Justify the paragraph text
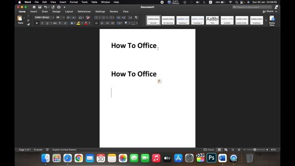Viewport: 295px width, 166px height. (x=112, y=23)
